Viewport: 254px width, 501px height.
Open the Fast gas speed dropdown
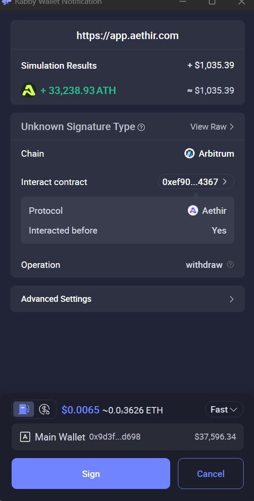click(x=224, y=409)
